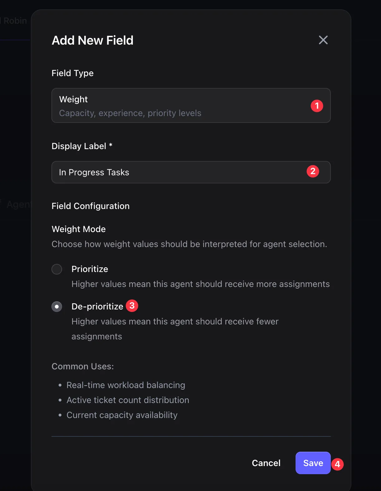Click the Add New Field title

[x=92, y=40]
